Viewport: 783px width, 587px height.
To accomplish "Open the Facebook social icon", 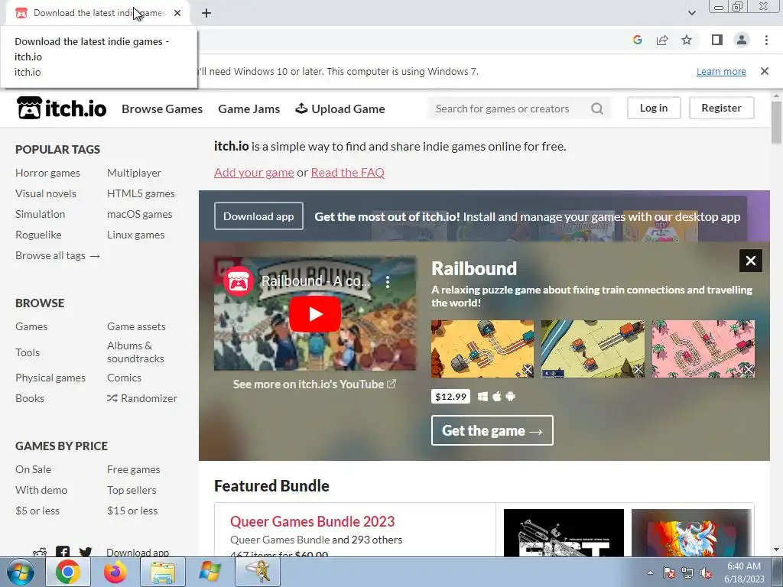I will pyautogui.click(x=63, y=552).
